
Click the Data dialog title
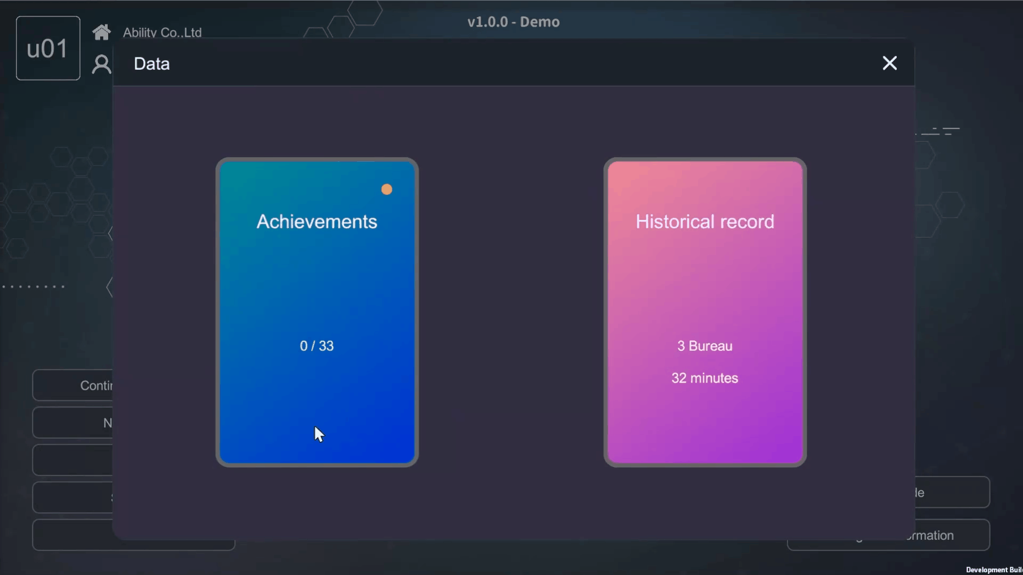coord(152,64)
